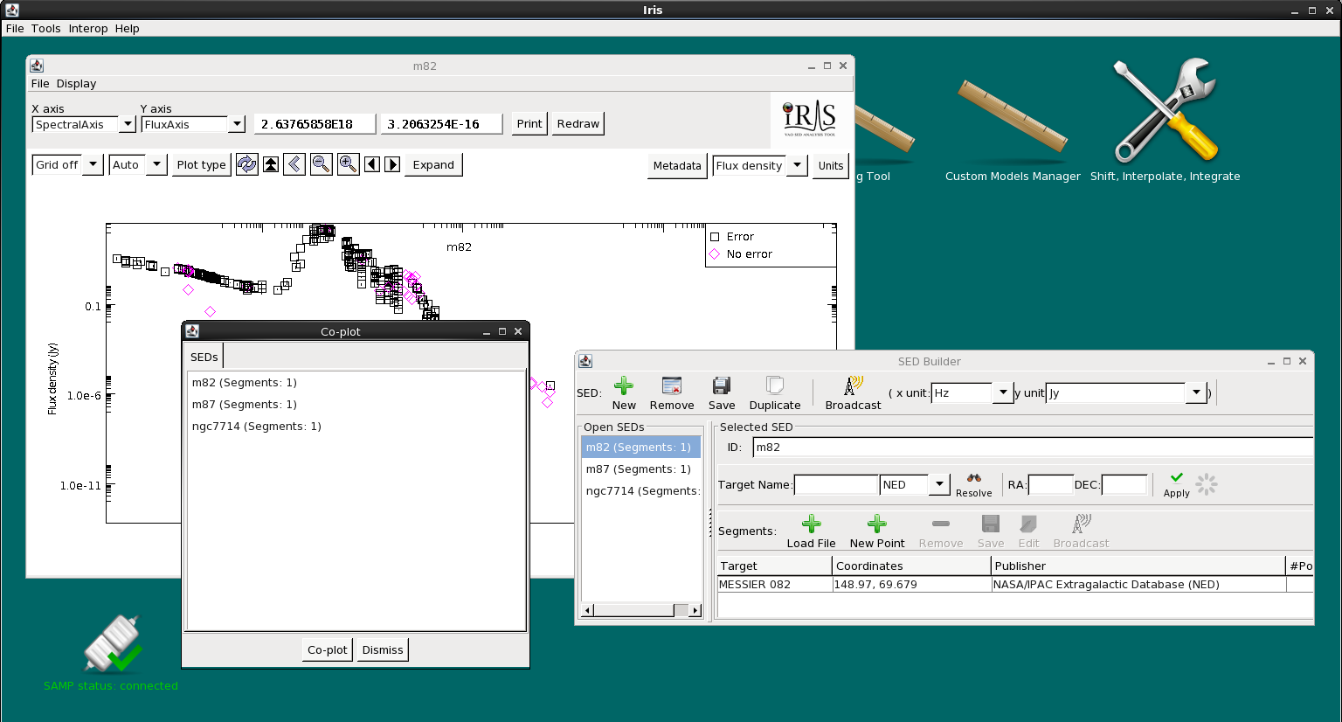Select m87 in Open SEDs list
The height and width of the screenshot is (722, 1342).
(641, 469)
